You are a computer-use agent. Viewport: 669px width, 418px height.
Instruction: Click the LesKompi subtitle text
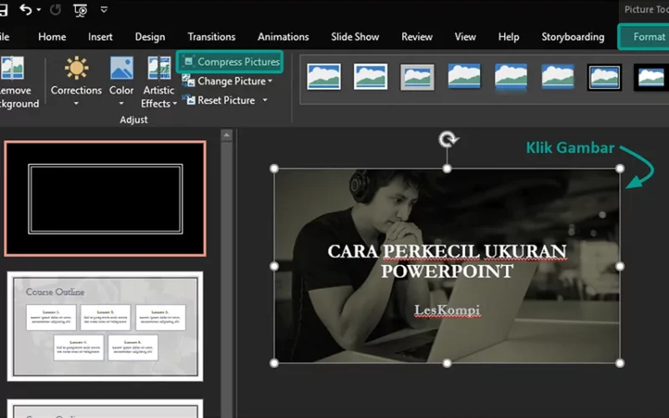pyautogui.click(x=447, y=310)
